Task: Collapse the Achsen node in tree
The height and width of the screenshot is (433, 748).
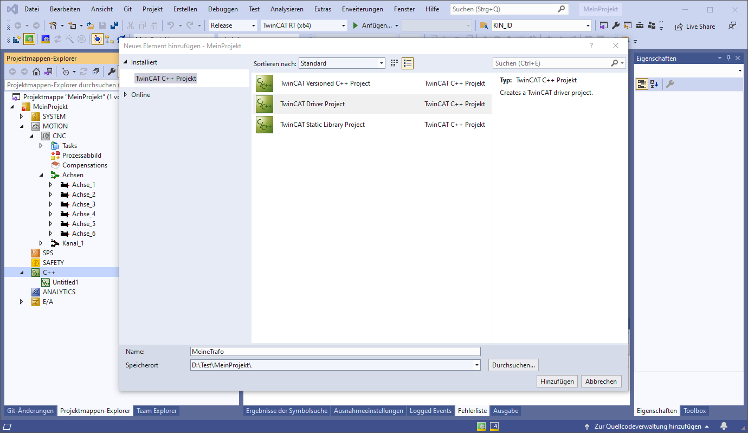Action: (x=41, y=175)
